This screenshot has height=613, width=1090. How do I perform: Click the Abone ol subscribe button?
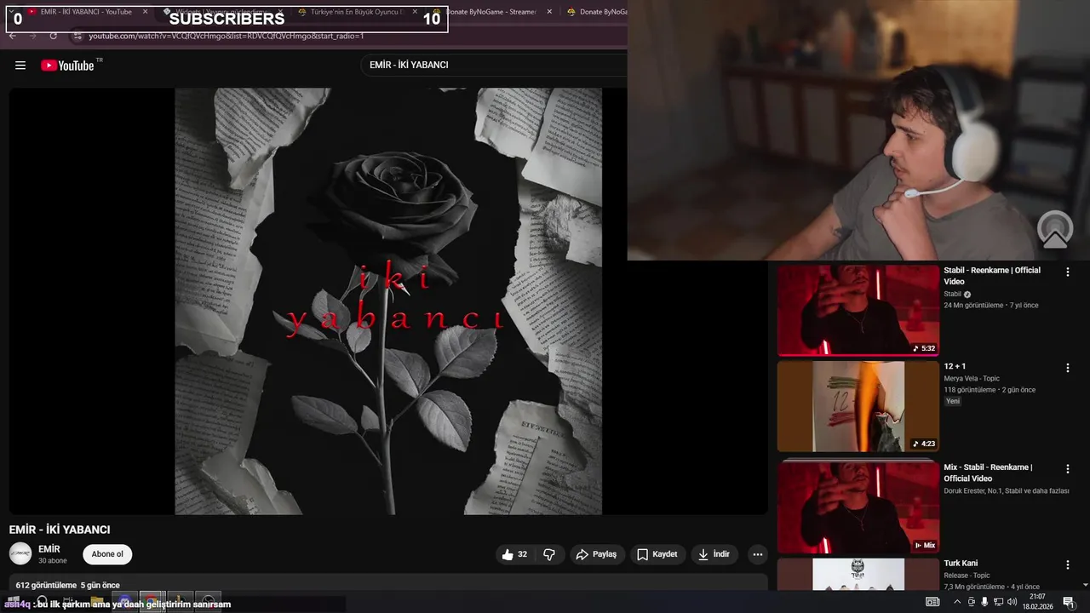click(x=107, y=554)
